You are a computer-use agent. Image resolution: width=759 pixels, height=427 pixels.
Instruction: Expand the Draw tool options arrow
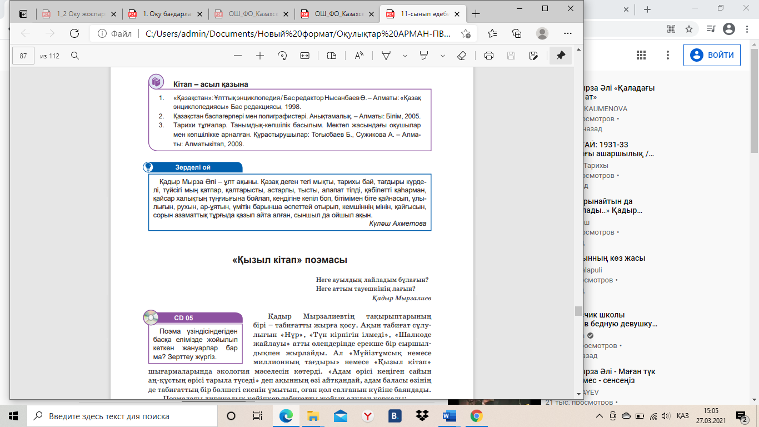tap(405, 56)
